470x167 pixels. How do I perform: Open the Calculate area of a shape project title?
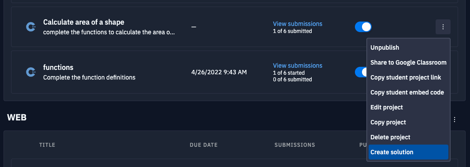click(x=84, y=22)
